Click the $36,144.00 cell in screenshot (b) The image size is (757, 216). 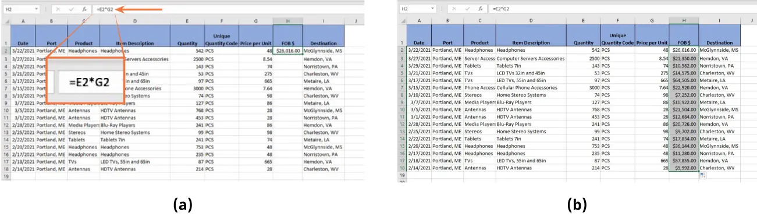[x=684, y=146]
